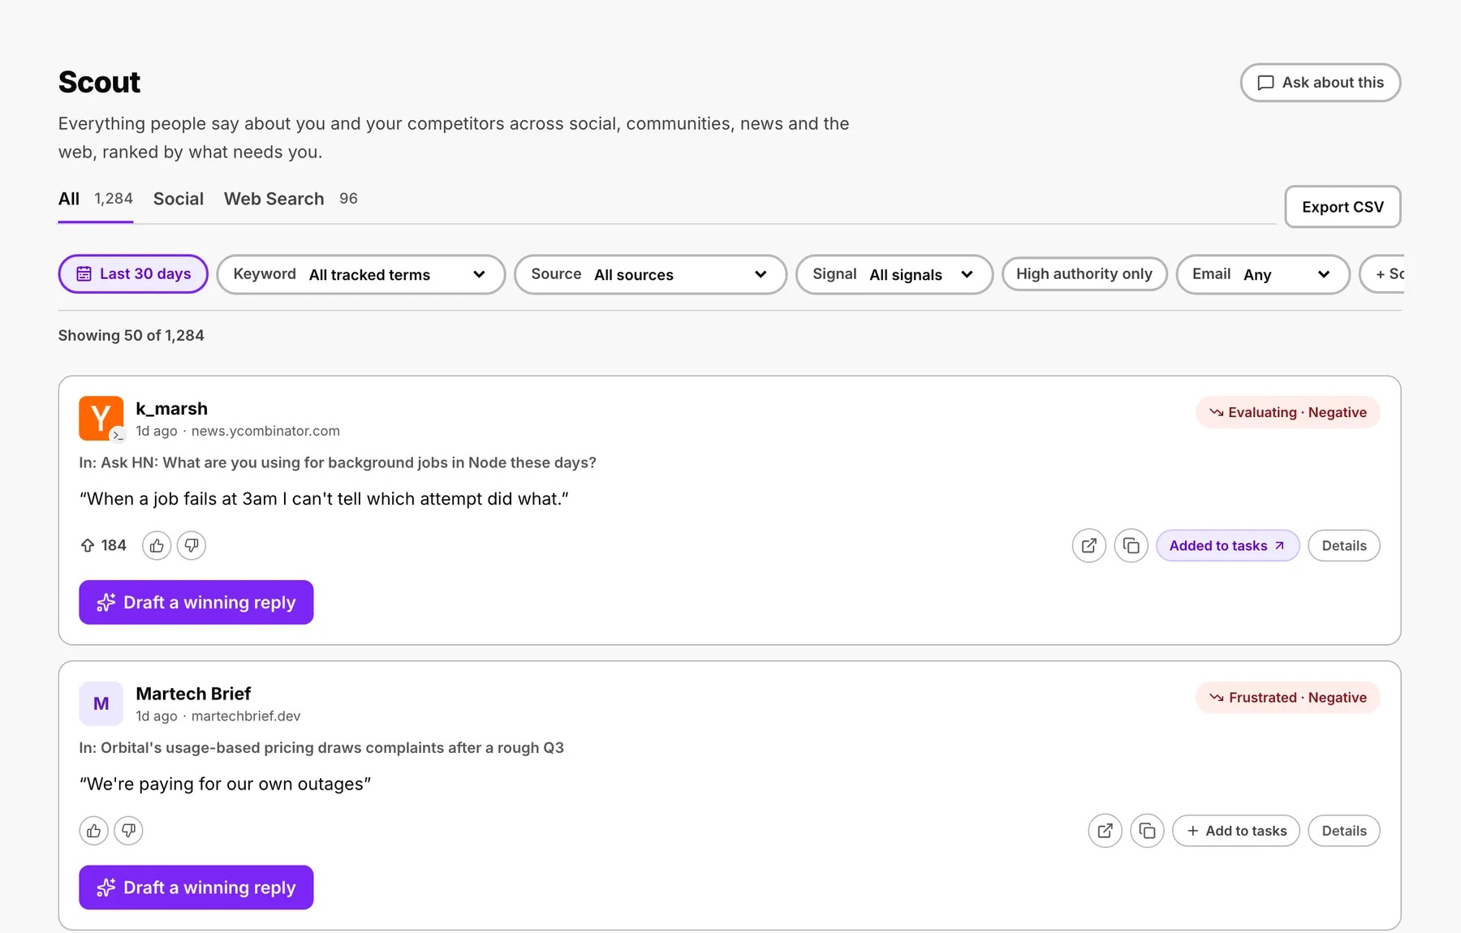Open k_marsh post in external link
Image resolution: width=1461 pixels, height=933 pixels.
pos(1089,546)
